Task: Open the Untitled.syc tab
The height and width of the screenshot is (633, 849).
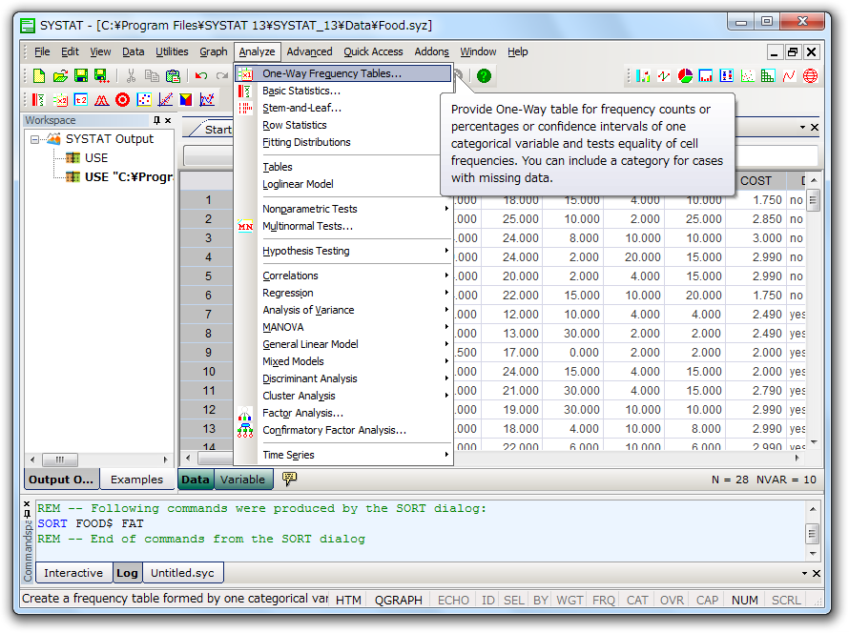Action: [182, 573]
